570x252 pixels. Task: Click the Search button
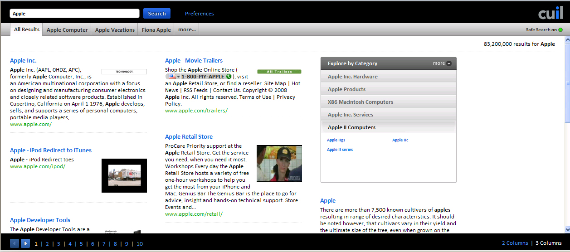click(x=157, y=14)
